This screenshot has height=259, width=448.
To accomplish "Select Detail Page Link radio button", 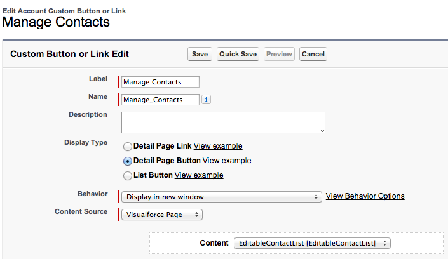I will coord(128,147).
